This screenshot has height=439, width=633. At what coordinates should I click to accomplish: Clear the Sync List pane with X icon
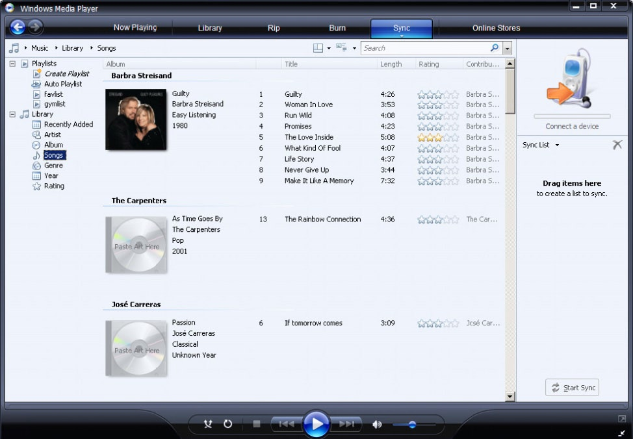(x=617, y=144)
